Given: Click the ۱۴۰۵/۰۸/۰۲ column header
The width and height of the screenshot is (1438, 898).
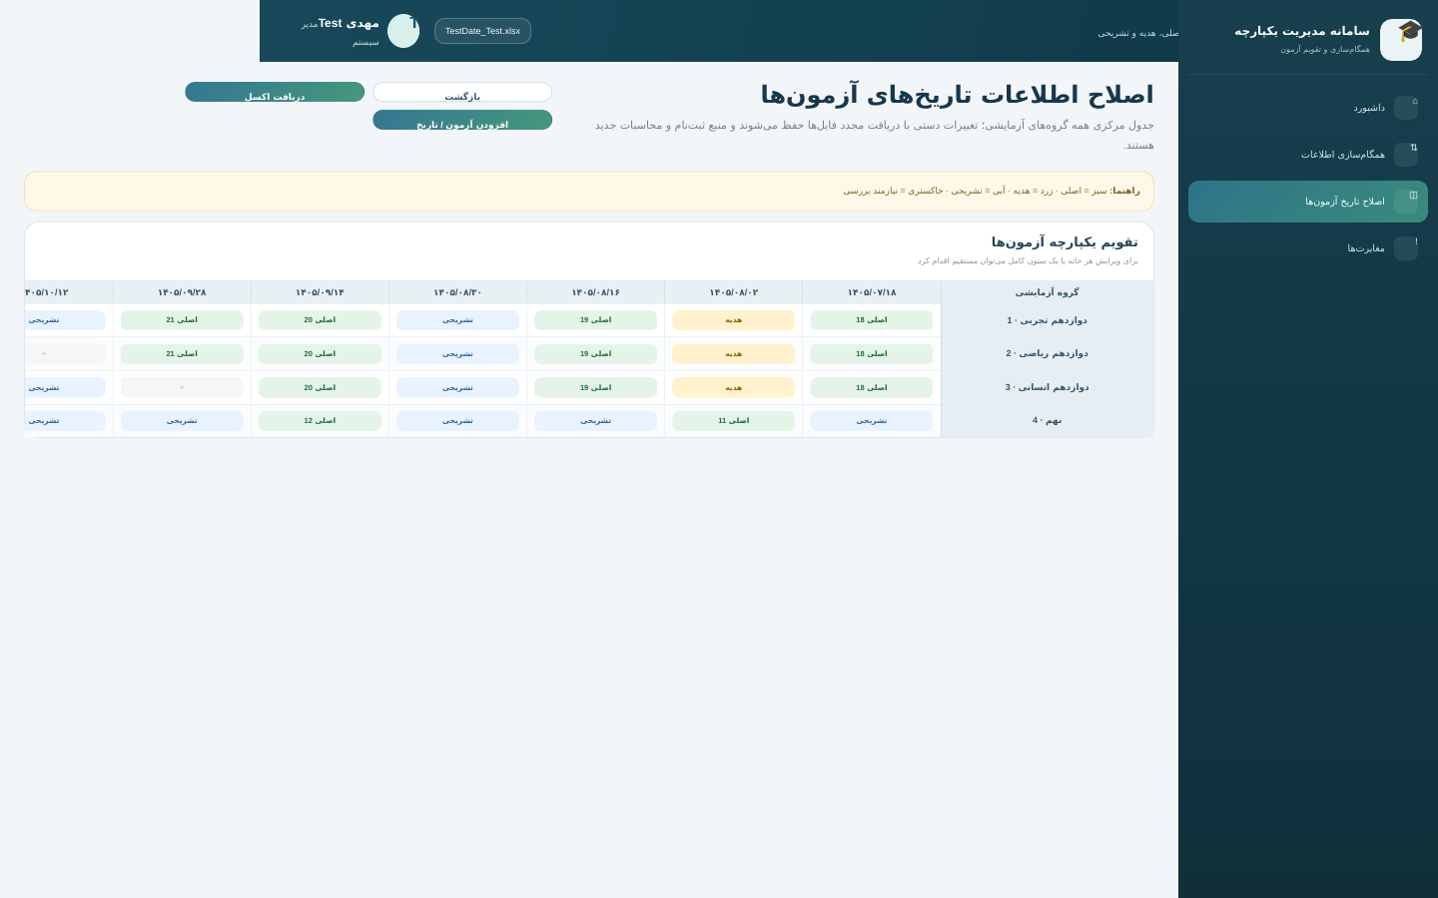Looking at the screenshot, I should click(x=734, y=292).
